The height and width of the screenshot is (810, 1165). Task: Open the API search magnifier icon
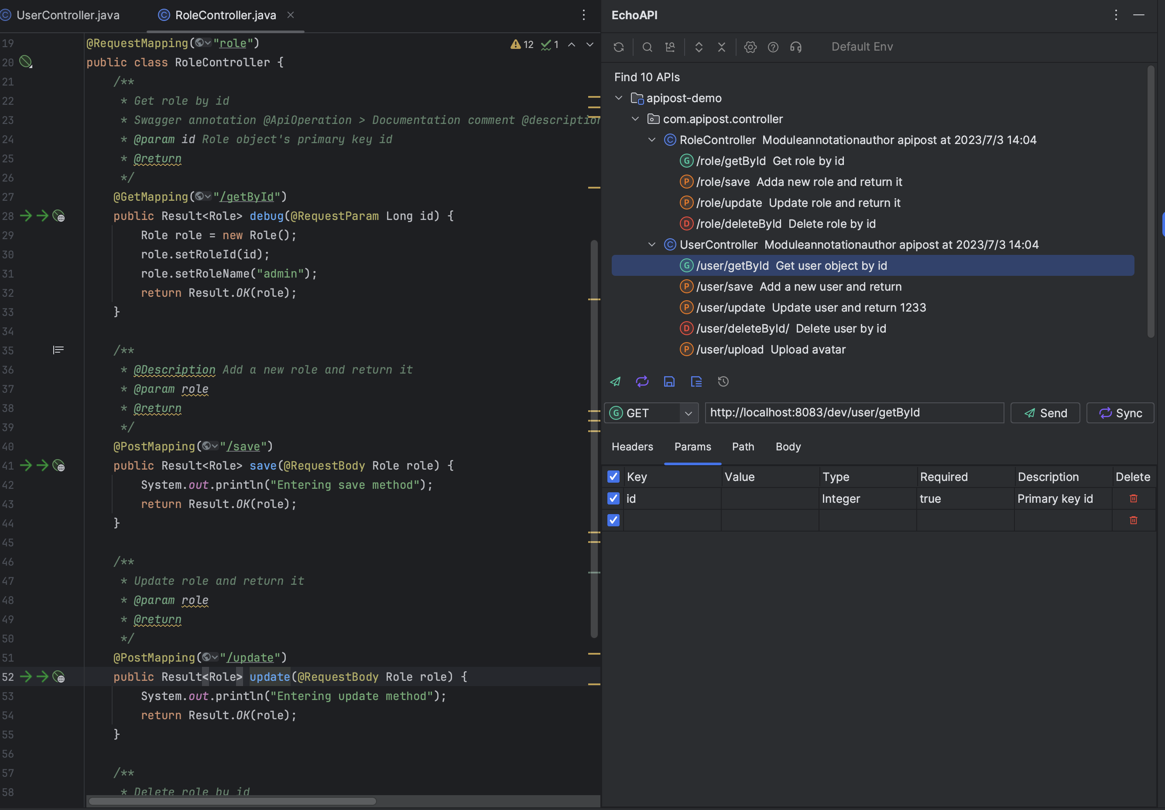click(647, 47)
